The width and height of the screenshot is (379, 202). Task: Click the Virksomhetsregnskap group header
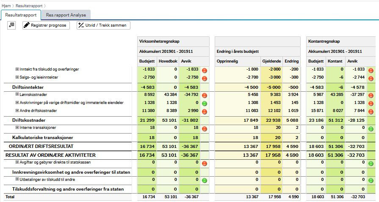(x=173, y=41)
